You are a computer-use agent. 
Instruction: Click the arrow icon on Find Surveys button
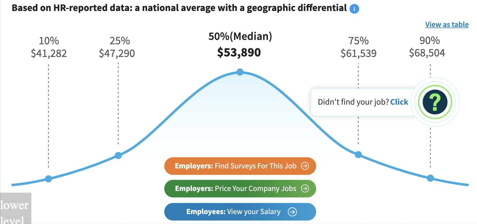pos(305,166)
